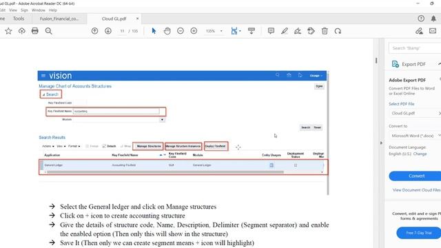Open the Microsoft Word format dropdown

coord(415,136)
